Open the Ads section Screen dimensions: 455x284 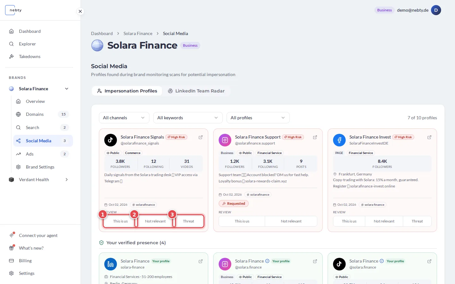coord(43,154)
